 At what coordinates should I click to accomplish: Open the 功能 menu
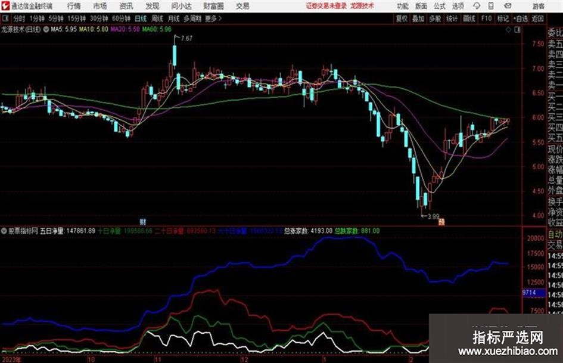click(x=403, y=6)
